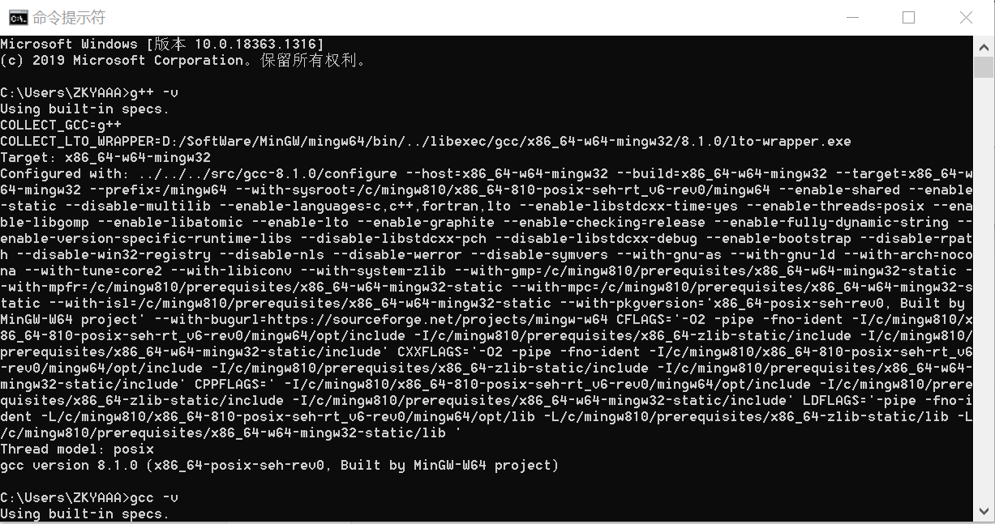This screenshot has height=524, width=995.
Task: Close the Command Prompt window
Action: pyautogui.click(x=966, y=17)
